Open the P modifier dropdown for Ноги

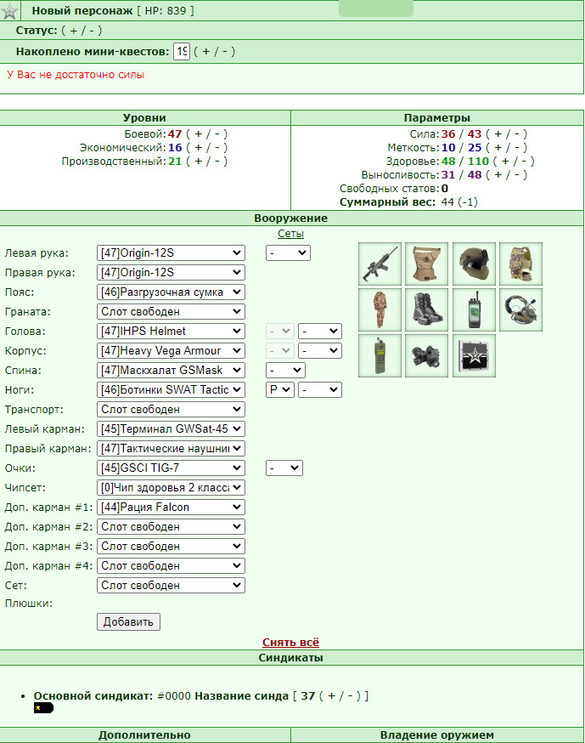tap(280, 390)
